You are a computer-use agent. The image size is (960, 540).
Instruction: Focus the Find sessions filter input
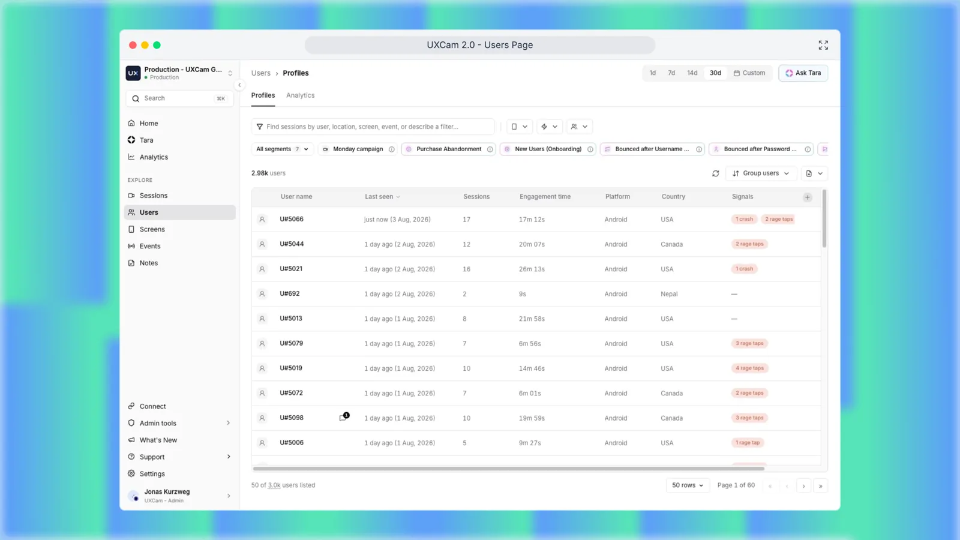click(x=373, y=127)
